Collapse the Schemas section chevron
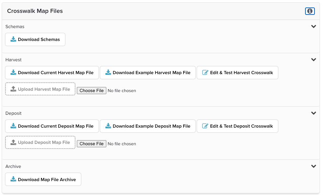This screenshot has width=323, height=195. [314, 26]
